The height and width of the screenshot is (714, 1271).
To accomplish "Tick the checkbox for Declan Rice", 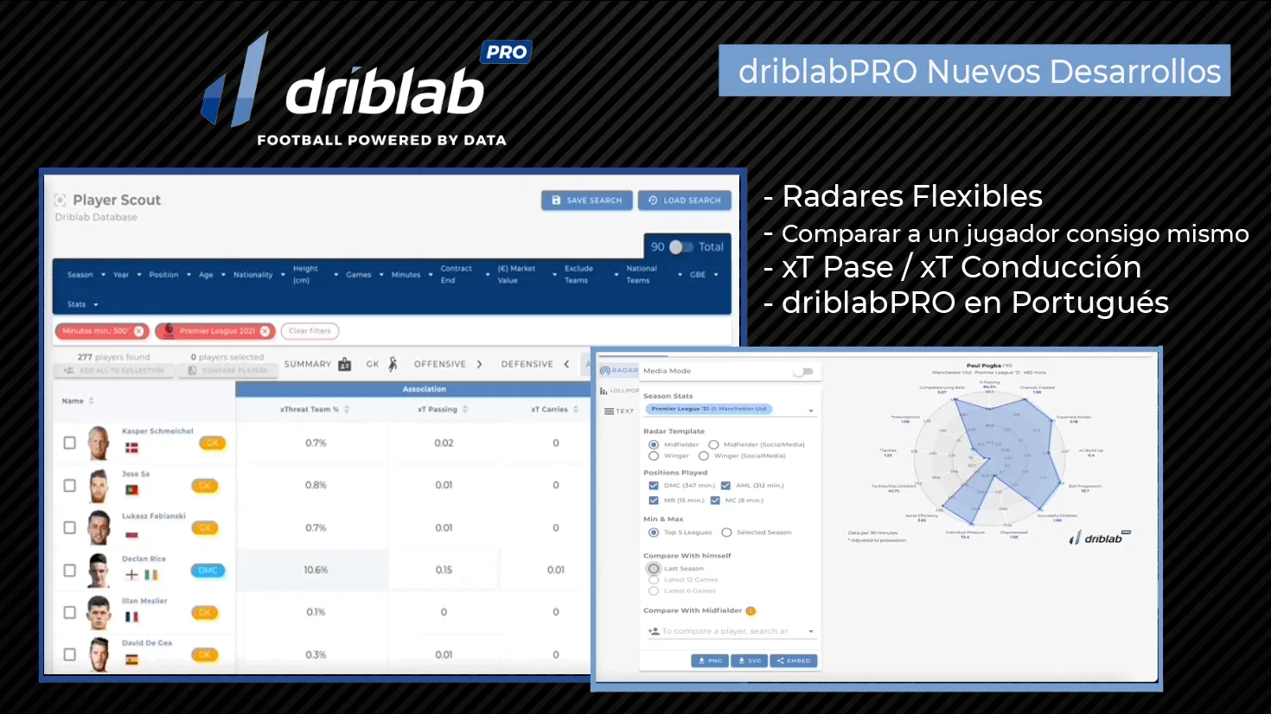I will 70,571.
